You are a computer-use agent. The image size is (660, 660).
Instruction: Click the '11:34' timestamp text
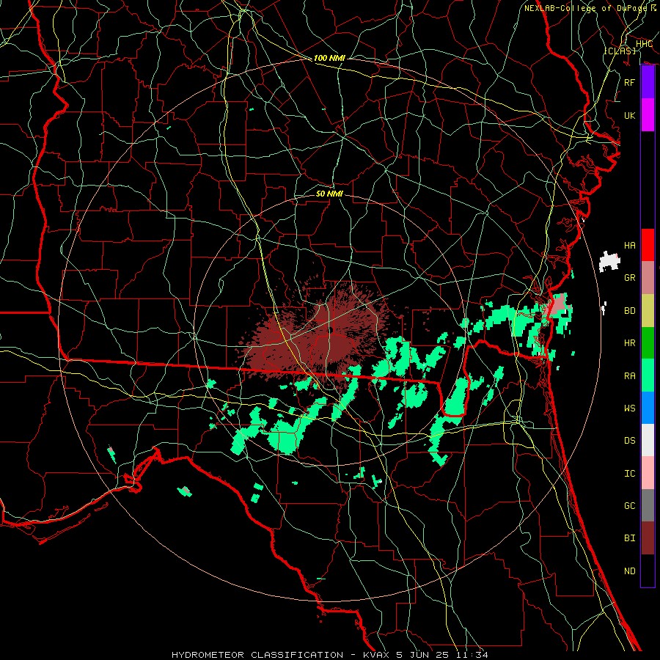click(473, 655)
